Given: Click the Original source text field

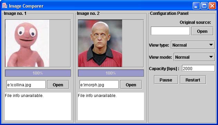Looking at the screenshot, I should pyautogui.click(x=170, y=31).
